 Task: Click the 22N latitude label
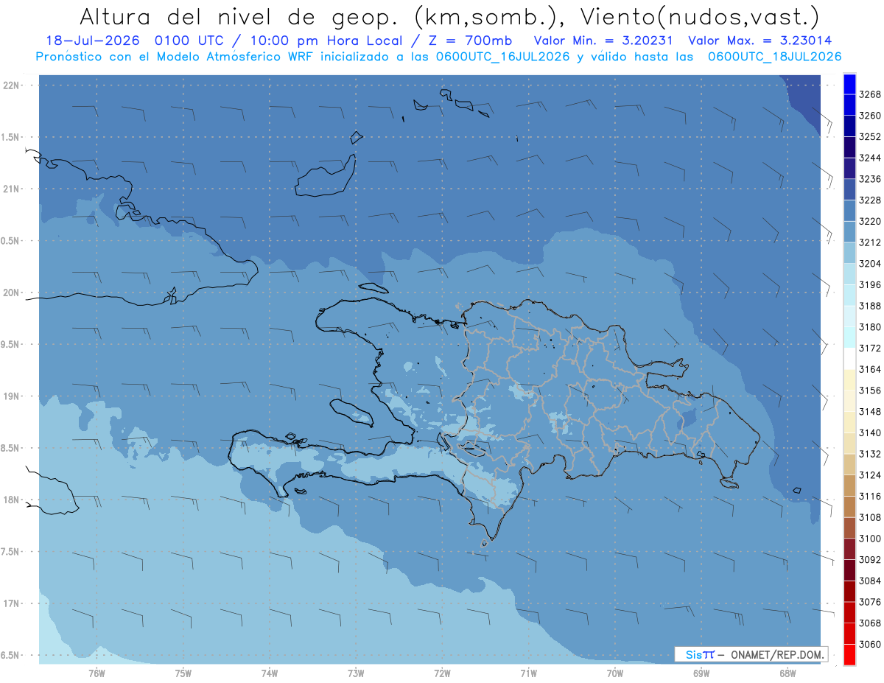tap(11, 85)
